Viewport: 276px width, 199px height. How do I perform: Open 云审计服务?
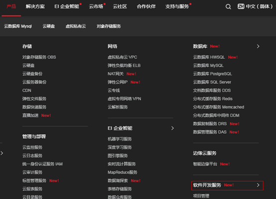tap(32, 172)
